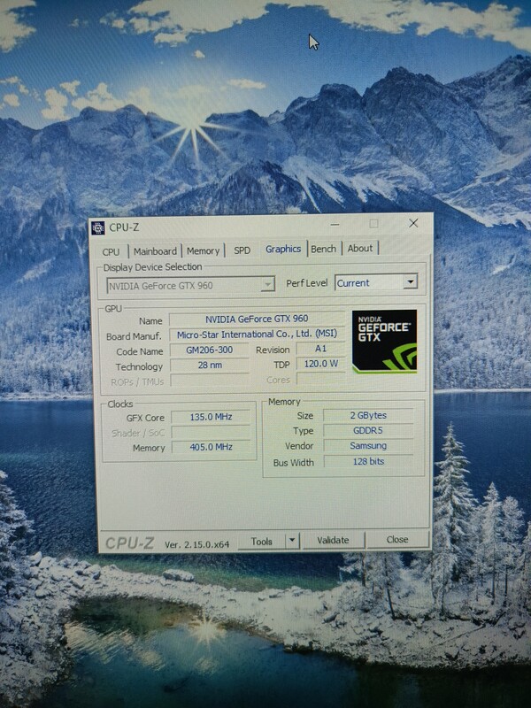Viewport: 531px width, 708px height.
Task: Click the empty Shader / SoC field
Action: point(211,432)
